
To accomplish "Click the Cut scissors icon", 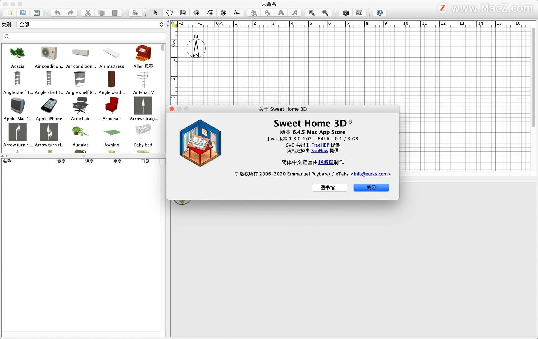I will pyautogui.click(x=88, y=13).
